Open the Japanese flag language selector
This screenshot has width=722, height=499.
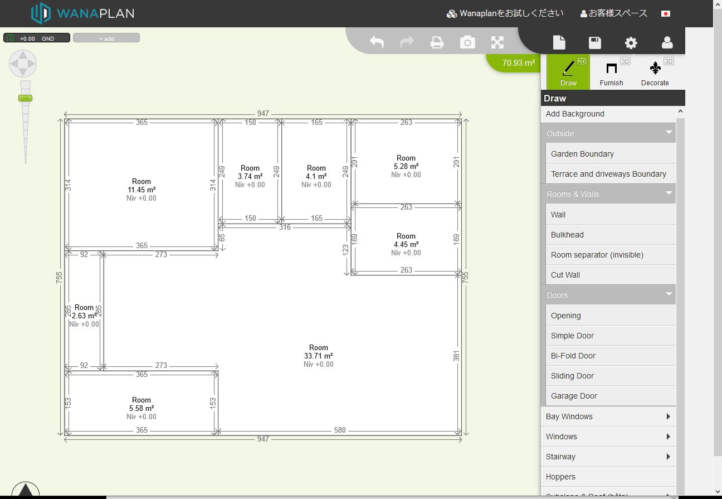[x=665, y=13]
